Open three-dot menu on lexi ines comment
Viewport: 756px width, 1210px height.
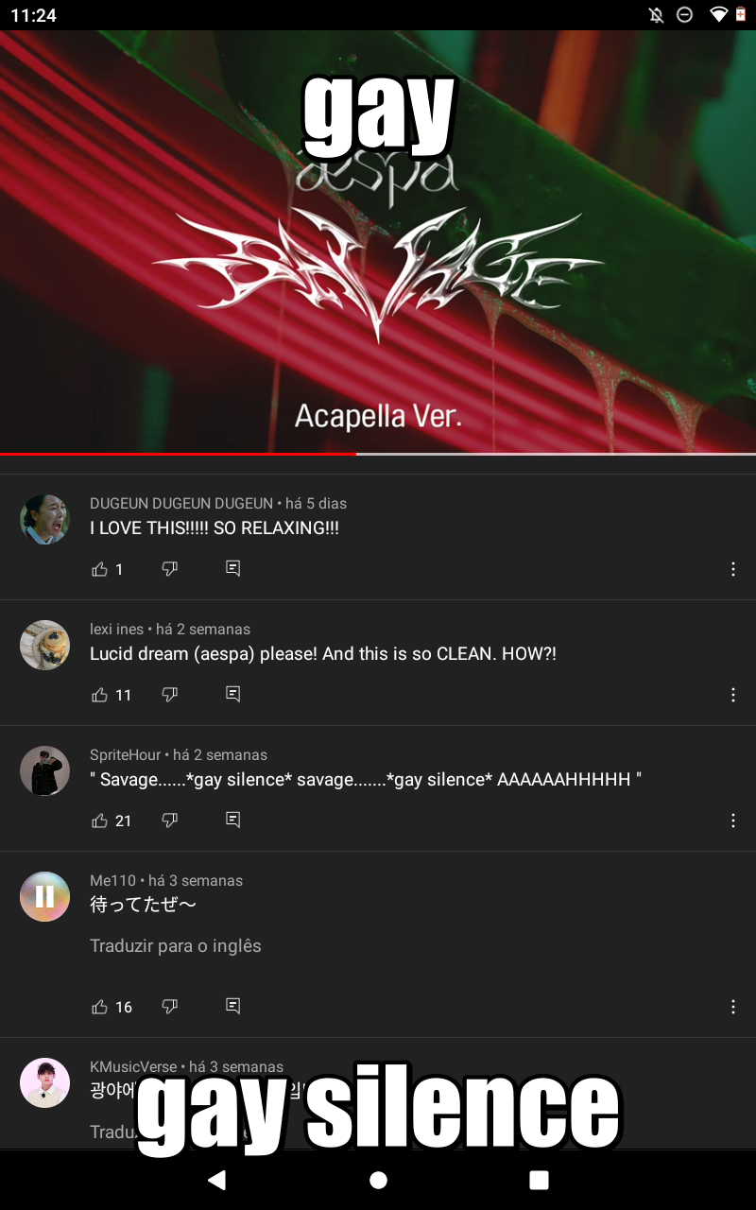733,695
